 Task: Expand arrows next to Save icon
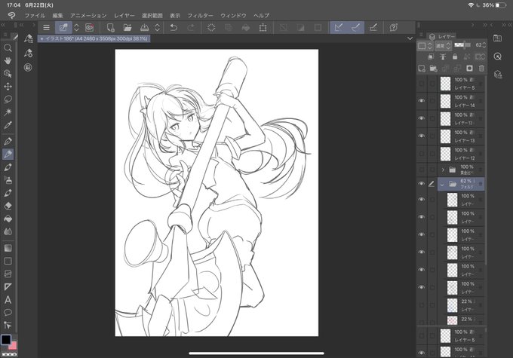coord(158,27)
